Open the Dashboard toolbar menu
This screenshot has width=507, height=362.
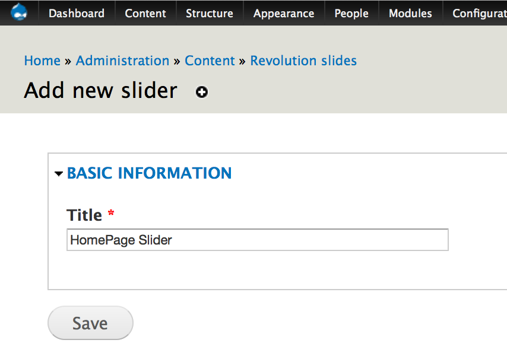[x=77, y=13]
